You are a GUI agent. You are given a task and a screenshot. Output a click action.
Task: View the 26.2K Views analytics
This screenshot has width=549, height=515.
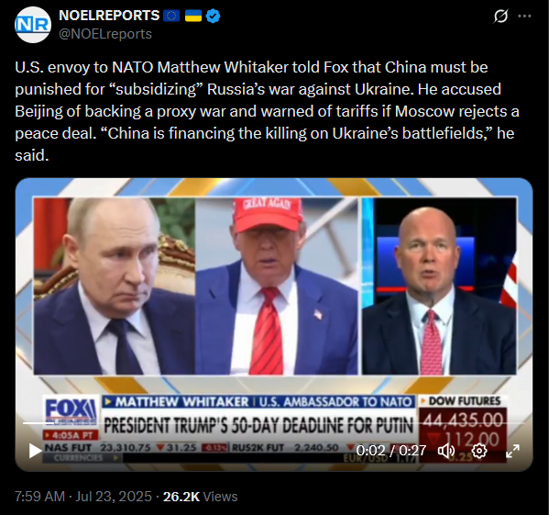coord(201,497)
